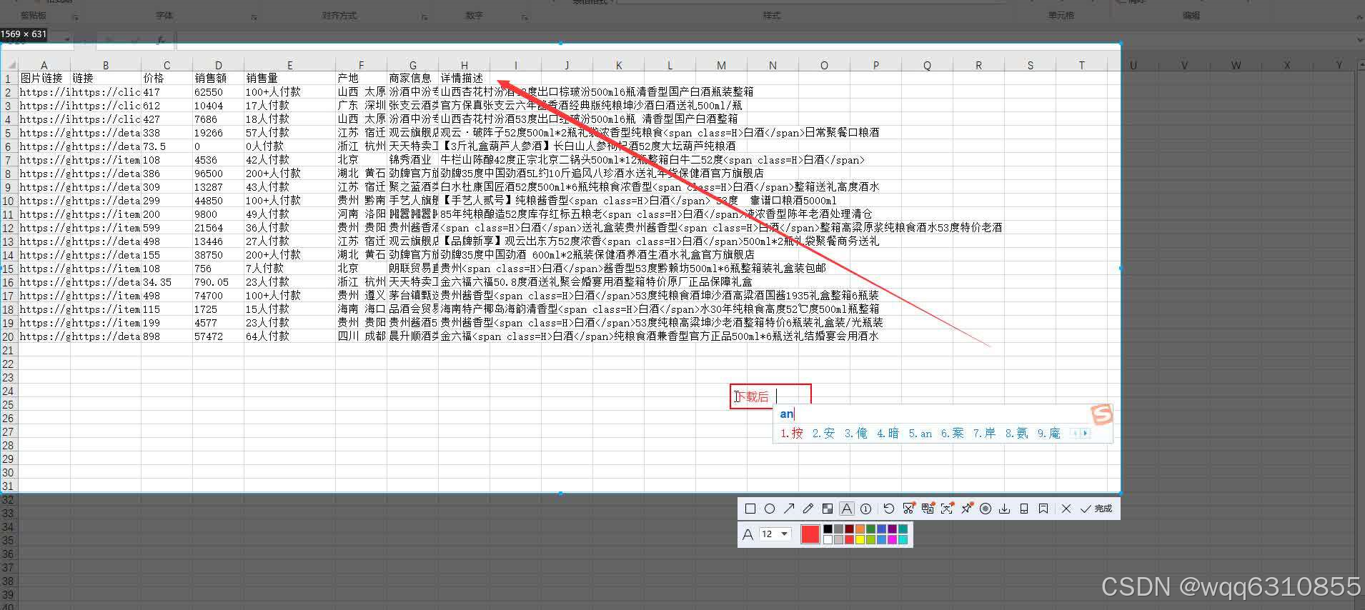This screenshot has width=1365, height=610.
Task: Click inside the 下载后 text annotation box
Action: pyautogui.click(x=770, y=396)
